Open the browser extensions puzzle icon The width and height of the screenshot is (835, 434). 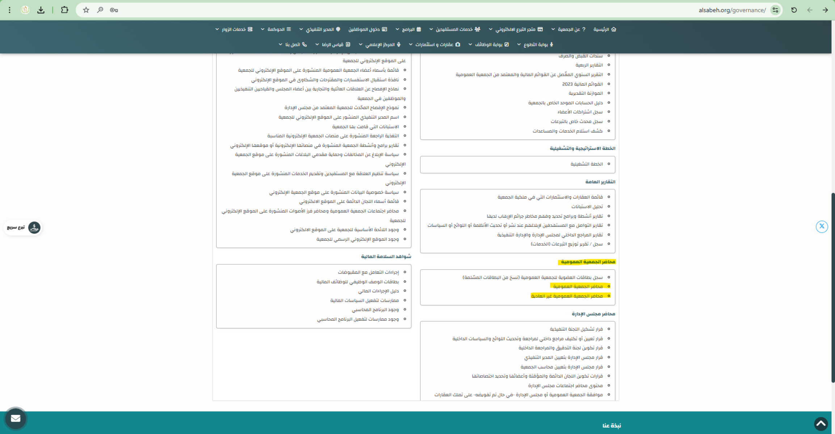[64, 10]
